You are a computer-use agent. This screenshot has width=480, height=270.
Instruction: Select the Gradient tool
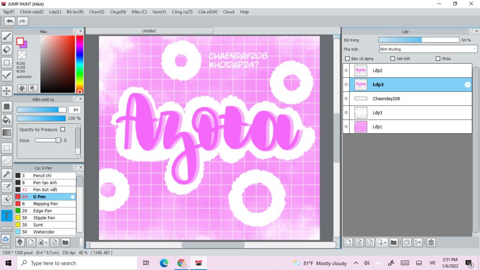pyautogui.click(x=7, y=133)
